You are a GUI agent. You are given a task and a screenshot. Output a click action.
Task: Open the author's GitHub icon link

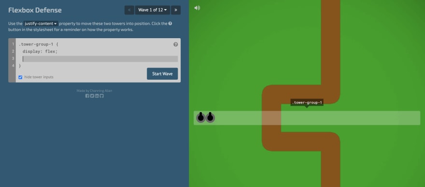pyautogui.click(x=101, y=96)
